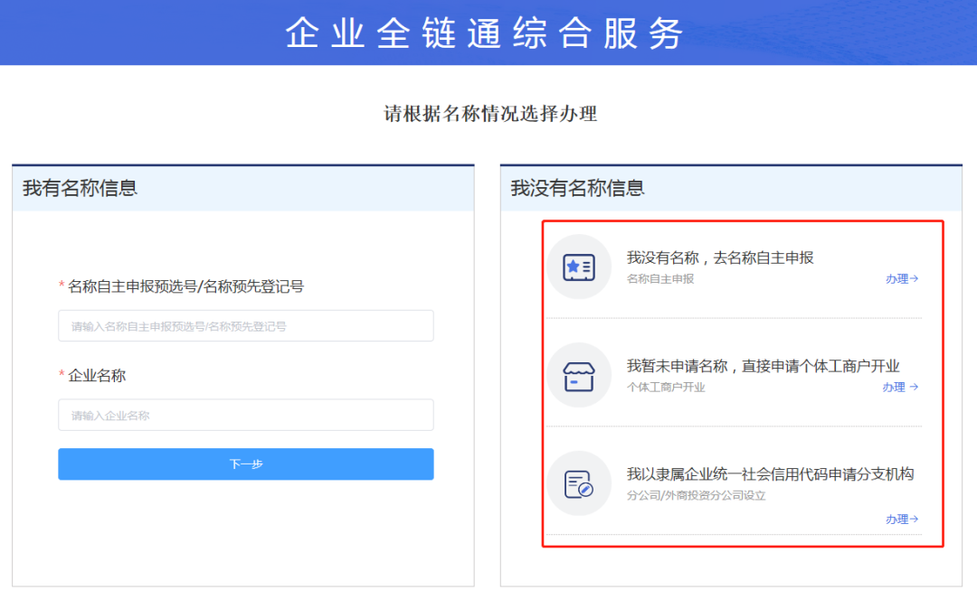977x590 pixels.
Task: Click the 个体工商户开业 subtitle text
Action: click(666, 388)
